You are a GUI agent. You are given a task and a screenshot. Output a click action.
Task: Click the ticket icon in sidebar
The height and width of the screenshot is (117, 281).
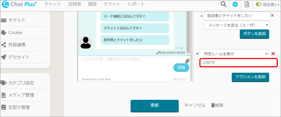click(x=3, y=20)
